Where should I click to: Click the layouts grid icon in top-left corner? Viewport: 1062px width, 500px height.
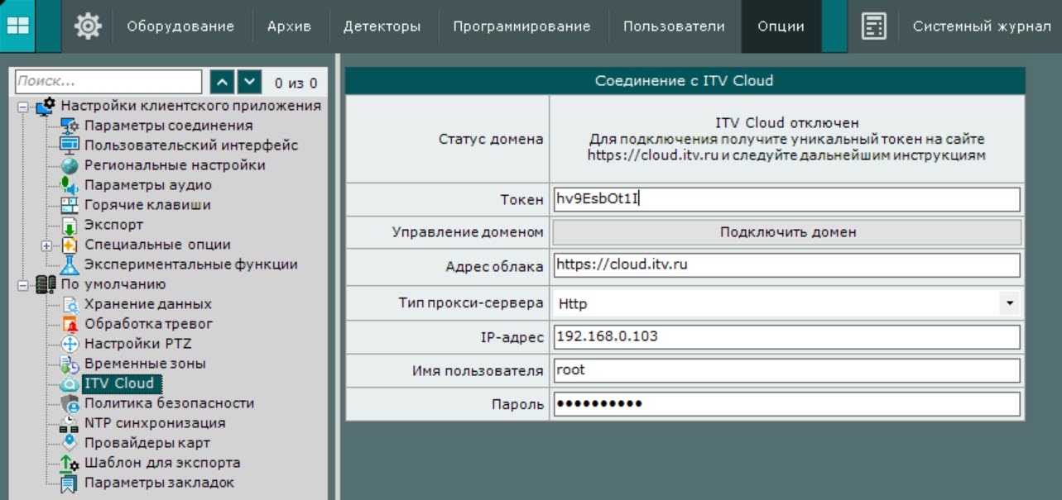[17, 26]
